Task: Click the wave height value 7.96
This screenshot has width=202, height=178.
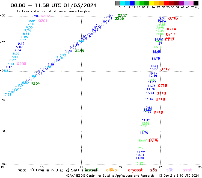Action: pyautogui.click(x=31, y=24)
